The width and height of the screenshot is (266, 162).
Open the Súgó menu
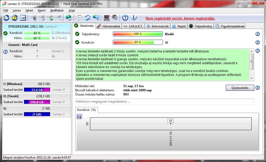[72, 10]
